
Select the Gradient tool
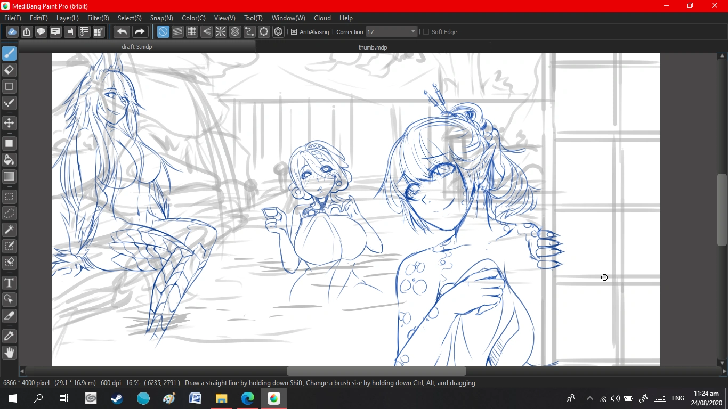9,176
